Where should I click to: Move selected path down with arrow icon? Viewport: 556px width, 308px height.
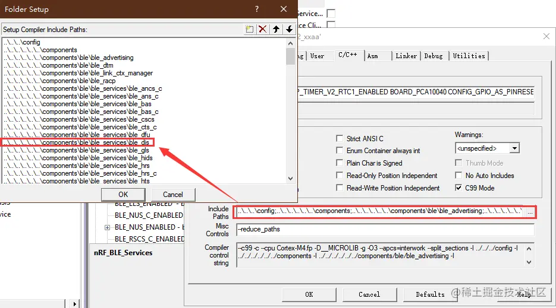tap(290, 29)
